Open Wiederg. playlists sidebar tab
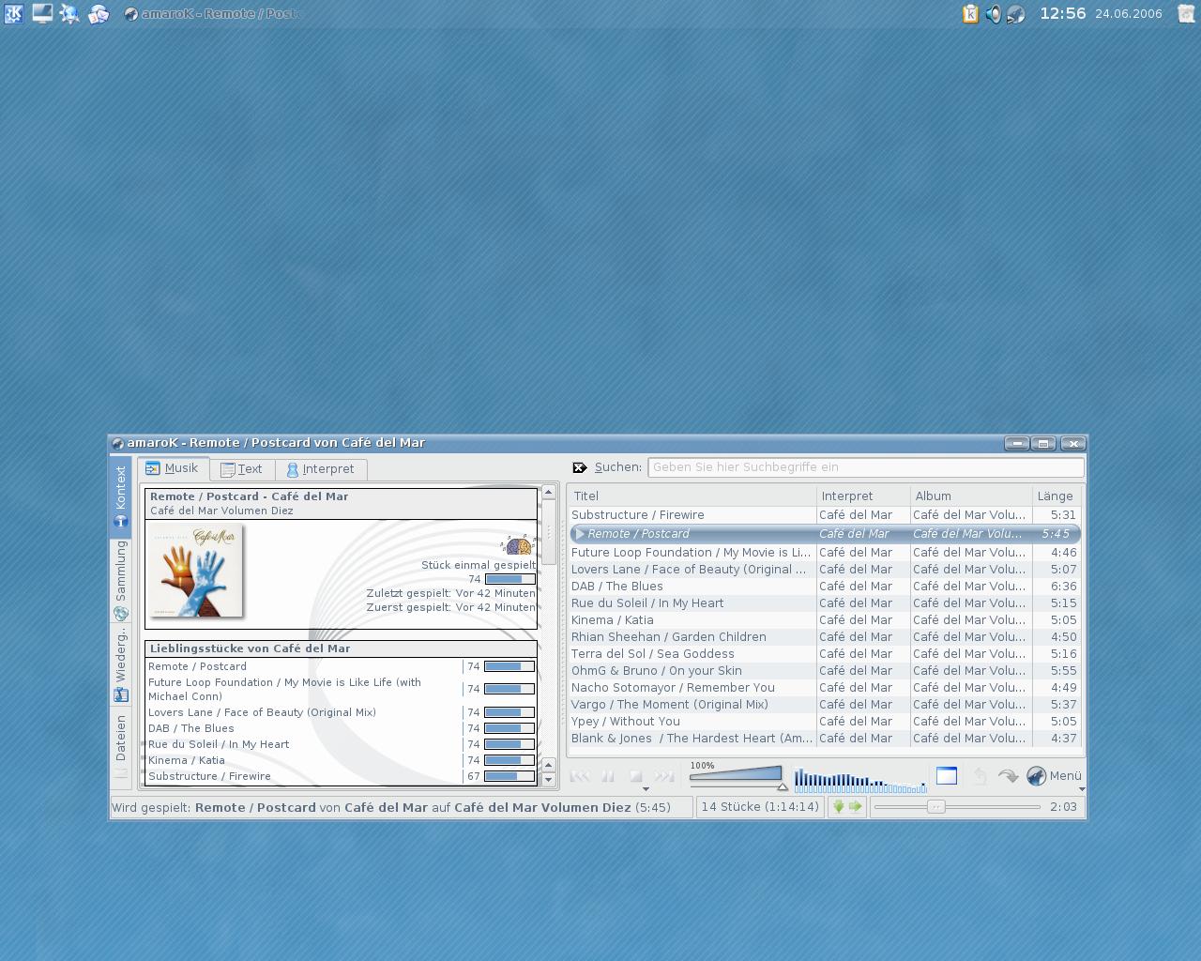This screenshot has height=961, width=1201. click(x=120, y=663)
